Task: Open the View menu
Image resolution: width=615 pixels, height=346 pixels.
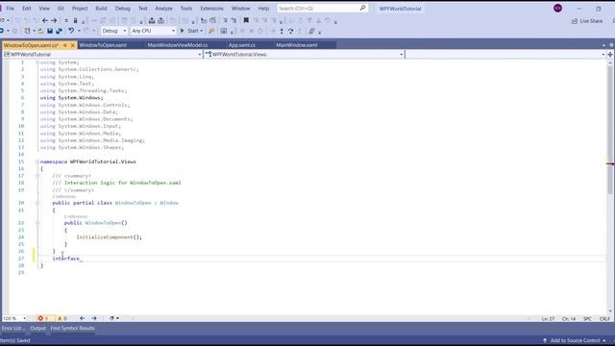Action: tap(44, 9)
